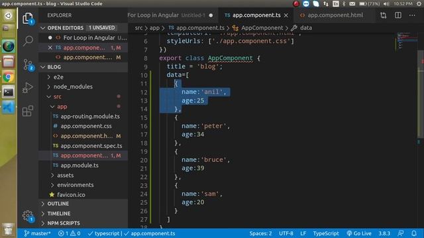
Task: Close the app.component.ts tab
Action: 286,15
